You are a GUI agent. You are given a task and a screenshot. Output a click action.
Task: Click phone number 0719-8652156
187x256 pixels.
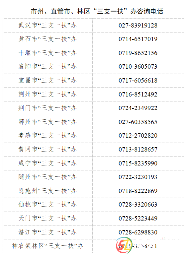click(x=138, y=53)
